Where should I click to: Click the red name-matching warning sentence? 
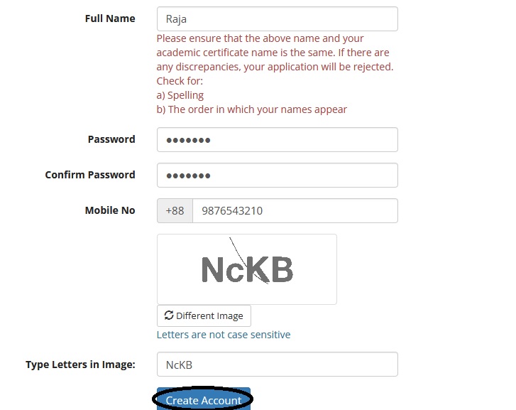pos(275,53)
